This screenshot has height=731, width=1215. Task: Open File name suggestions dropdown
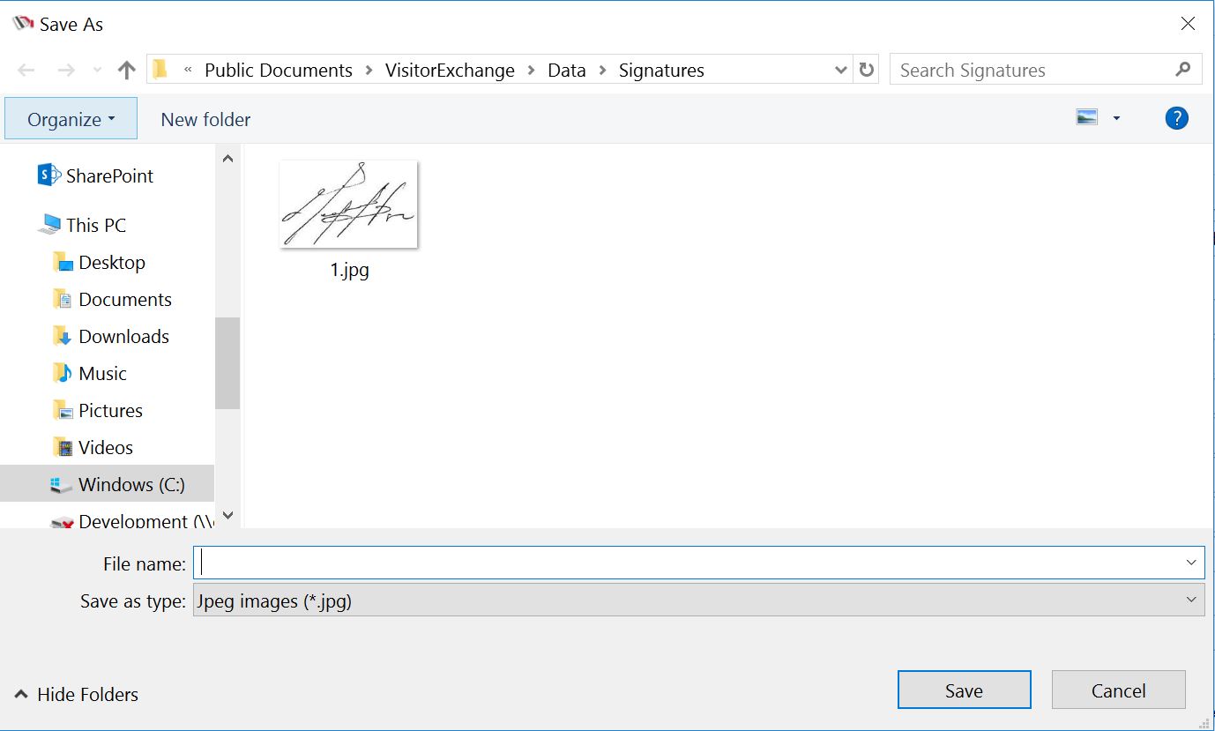[1192, 563]
